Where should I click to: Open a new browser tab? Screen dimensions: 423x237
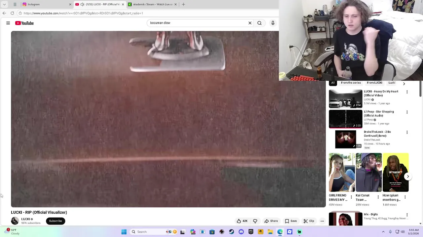tap(183, 4)
